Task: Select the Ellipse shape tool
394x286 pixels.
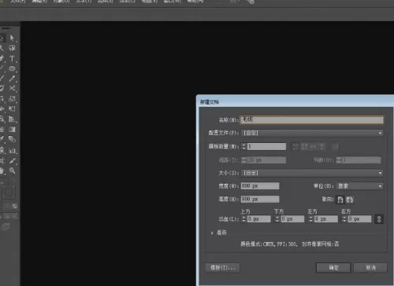Action: (12, 68)
